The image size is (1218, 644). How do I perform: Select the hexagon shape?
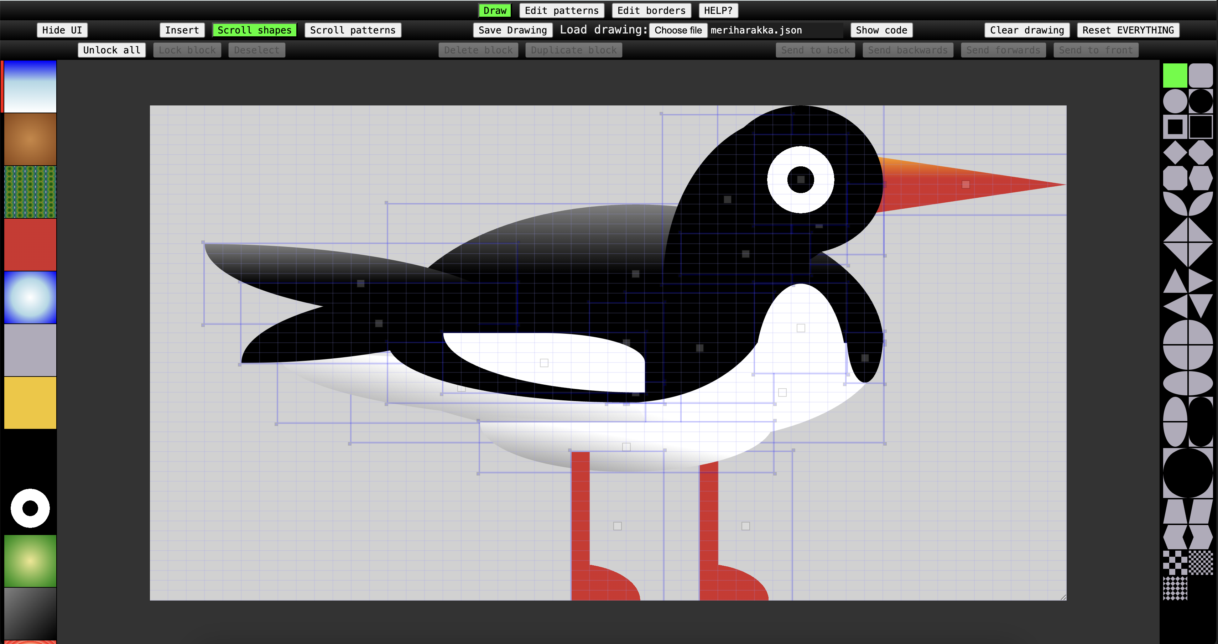[1201, 178]
